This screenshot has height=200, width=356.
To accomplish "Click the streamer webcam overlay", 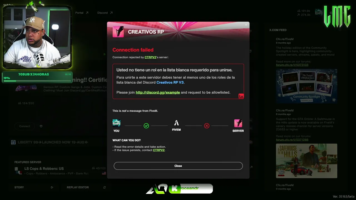I will 37,37.
